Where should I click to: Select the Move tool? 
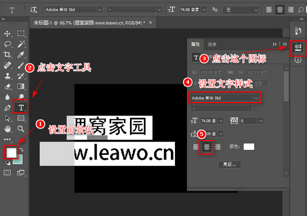pos(7,34)
